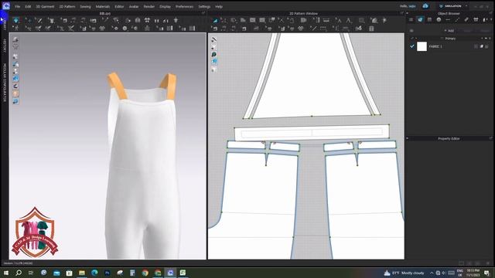Viewport: 495px width, 278px height.
Task: Click the Simulate icon in 3D toolbar
Action: coord(15,20)
